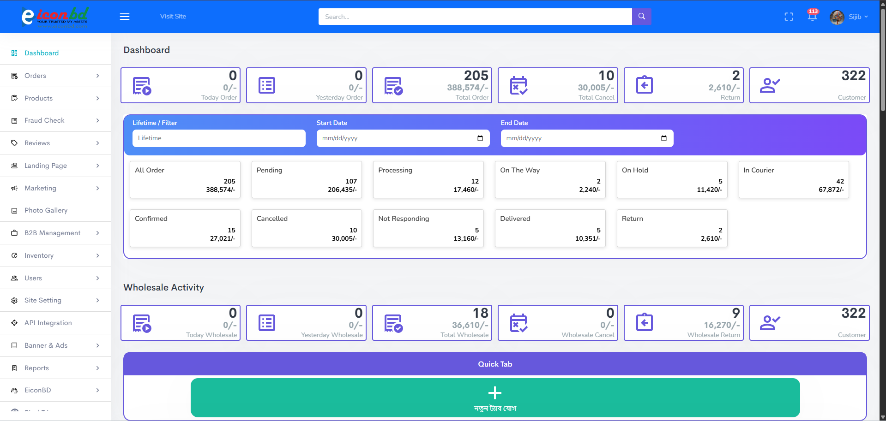
Task: Open the Start Date calendar picker
Action: [480, 138]
